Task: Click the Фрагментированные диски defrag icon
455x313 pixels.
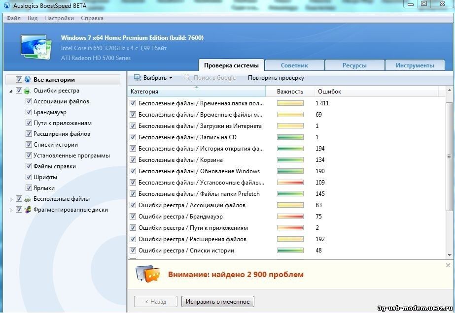Action: click(x=28, y=210)
